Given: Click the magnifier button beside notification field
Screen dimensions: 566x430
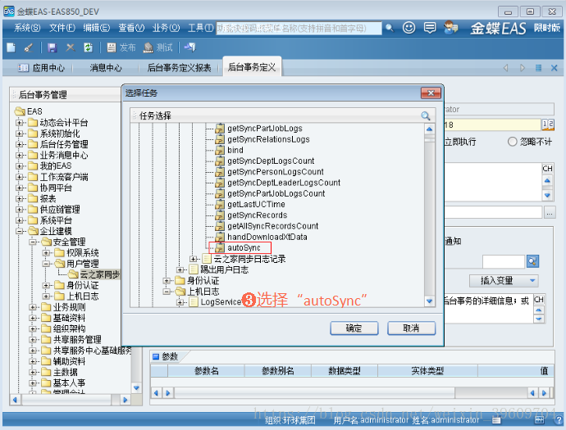Looking at the screenshot, I should coord(532,261).
